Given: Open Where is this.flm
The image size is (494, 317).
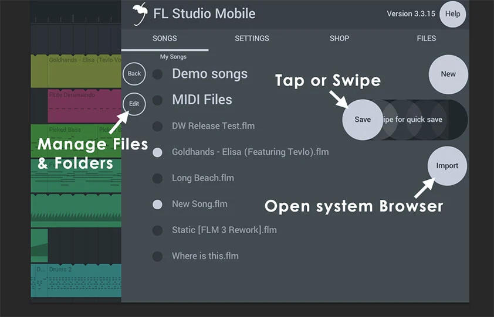Looking at the screenshot, I should pos(205,256).
